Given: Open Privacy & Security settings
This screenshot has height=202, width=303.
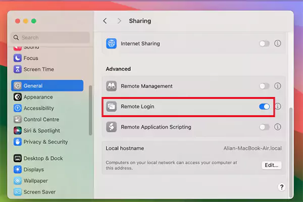Looking at the screenshot, I should click(x=47, y=142).
